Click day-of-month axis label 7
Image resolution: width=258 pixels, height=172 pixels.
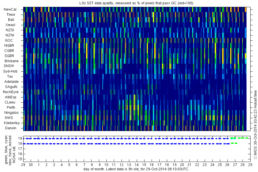click(x=84, y=165)
